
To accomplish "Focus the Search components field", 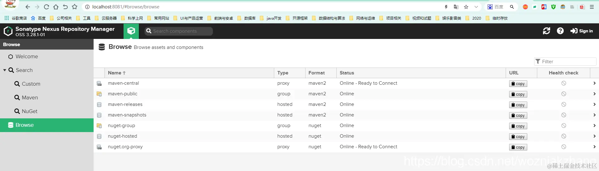I will tap(179, 31).
